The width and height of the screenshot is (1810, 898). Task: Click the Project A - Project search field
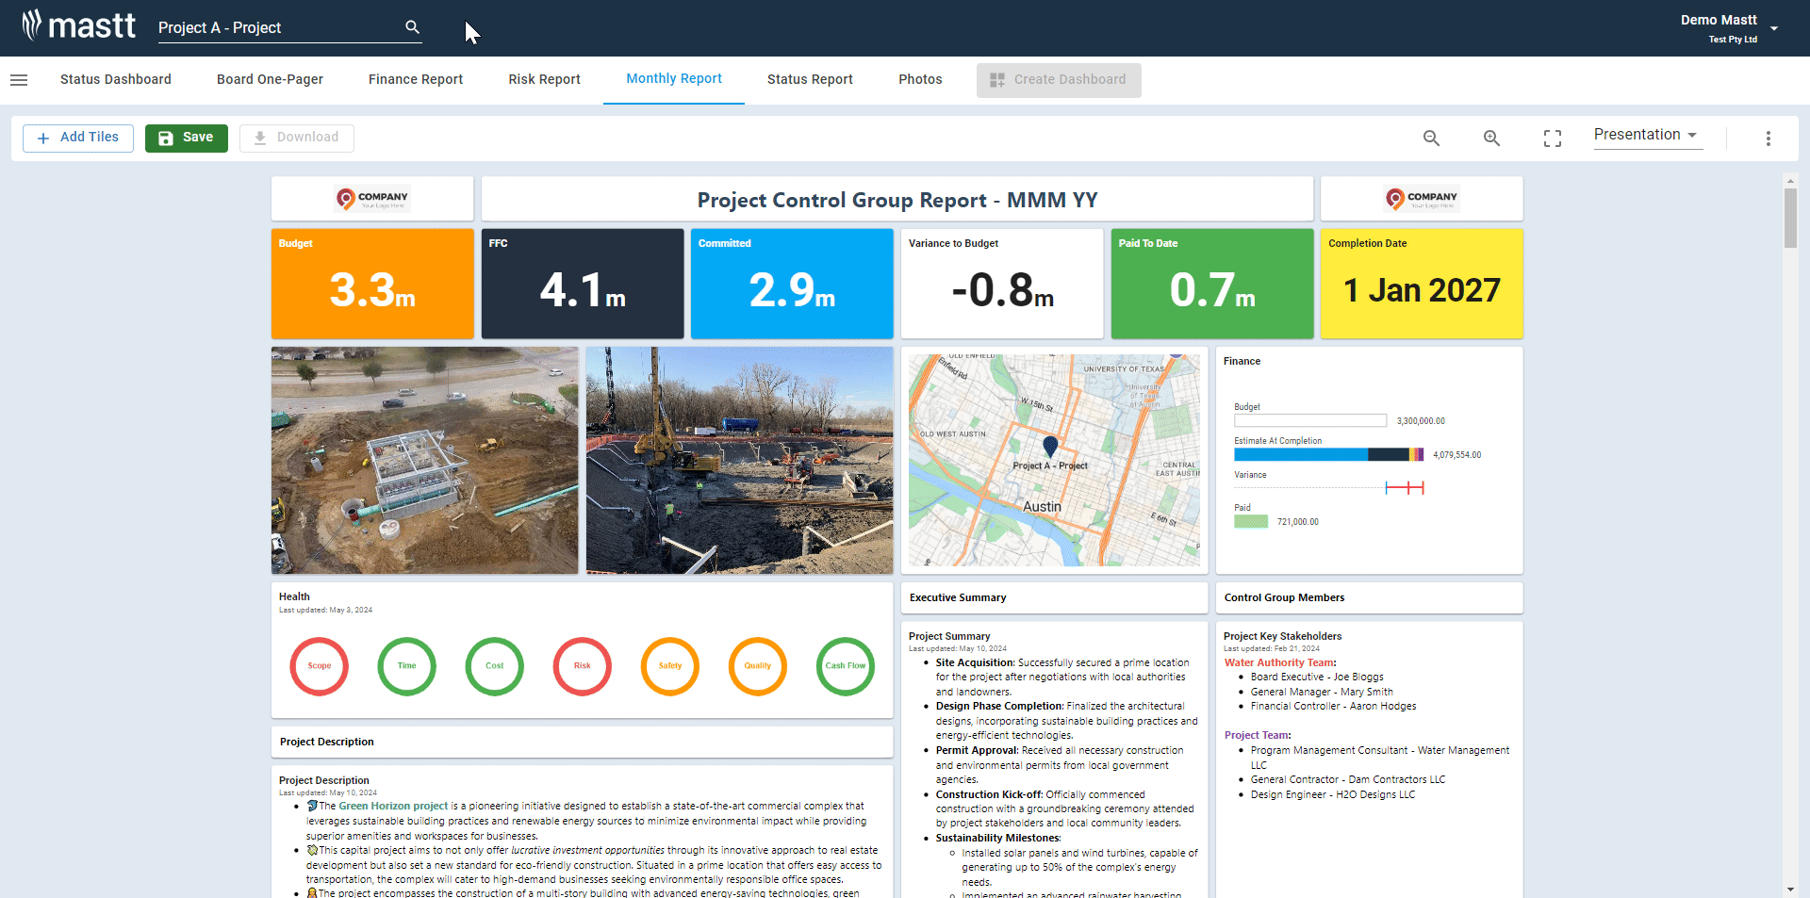click(x=278, y=28)
